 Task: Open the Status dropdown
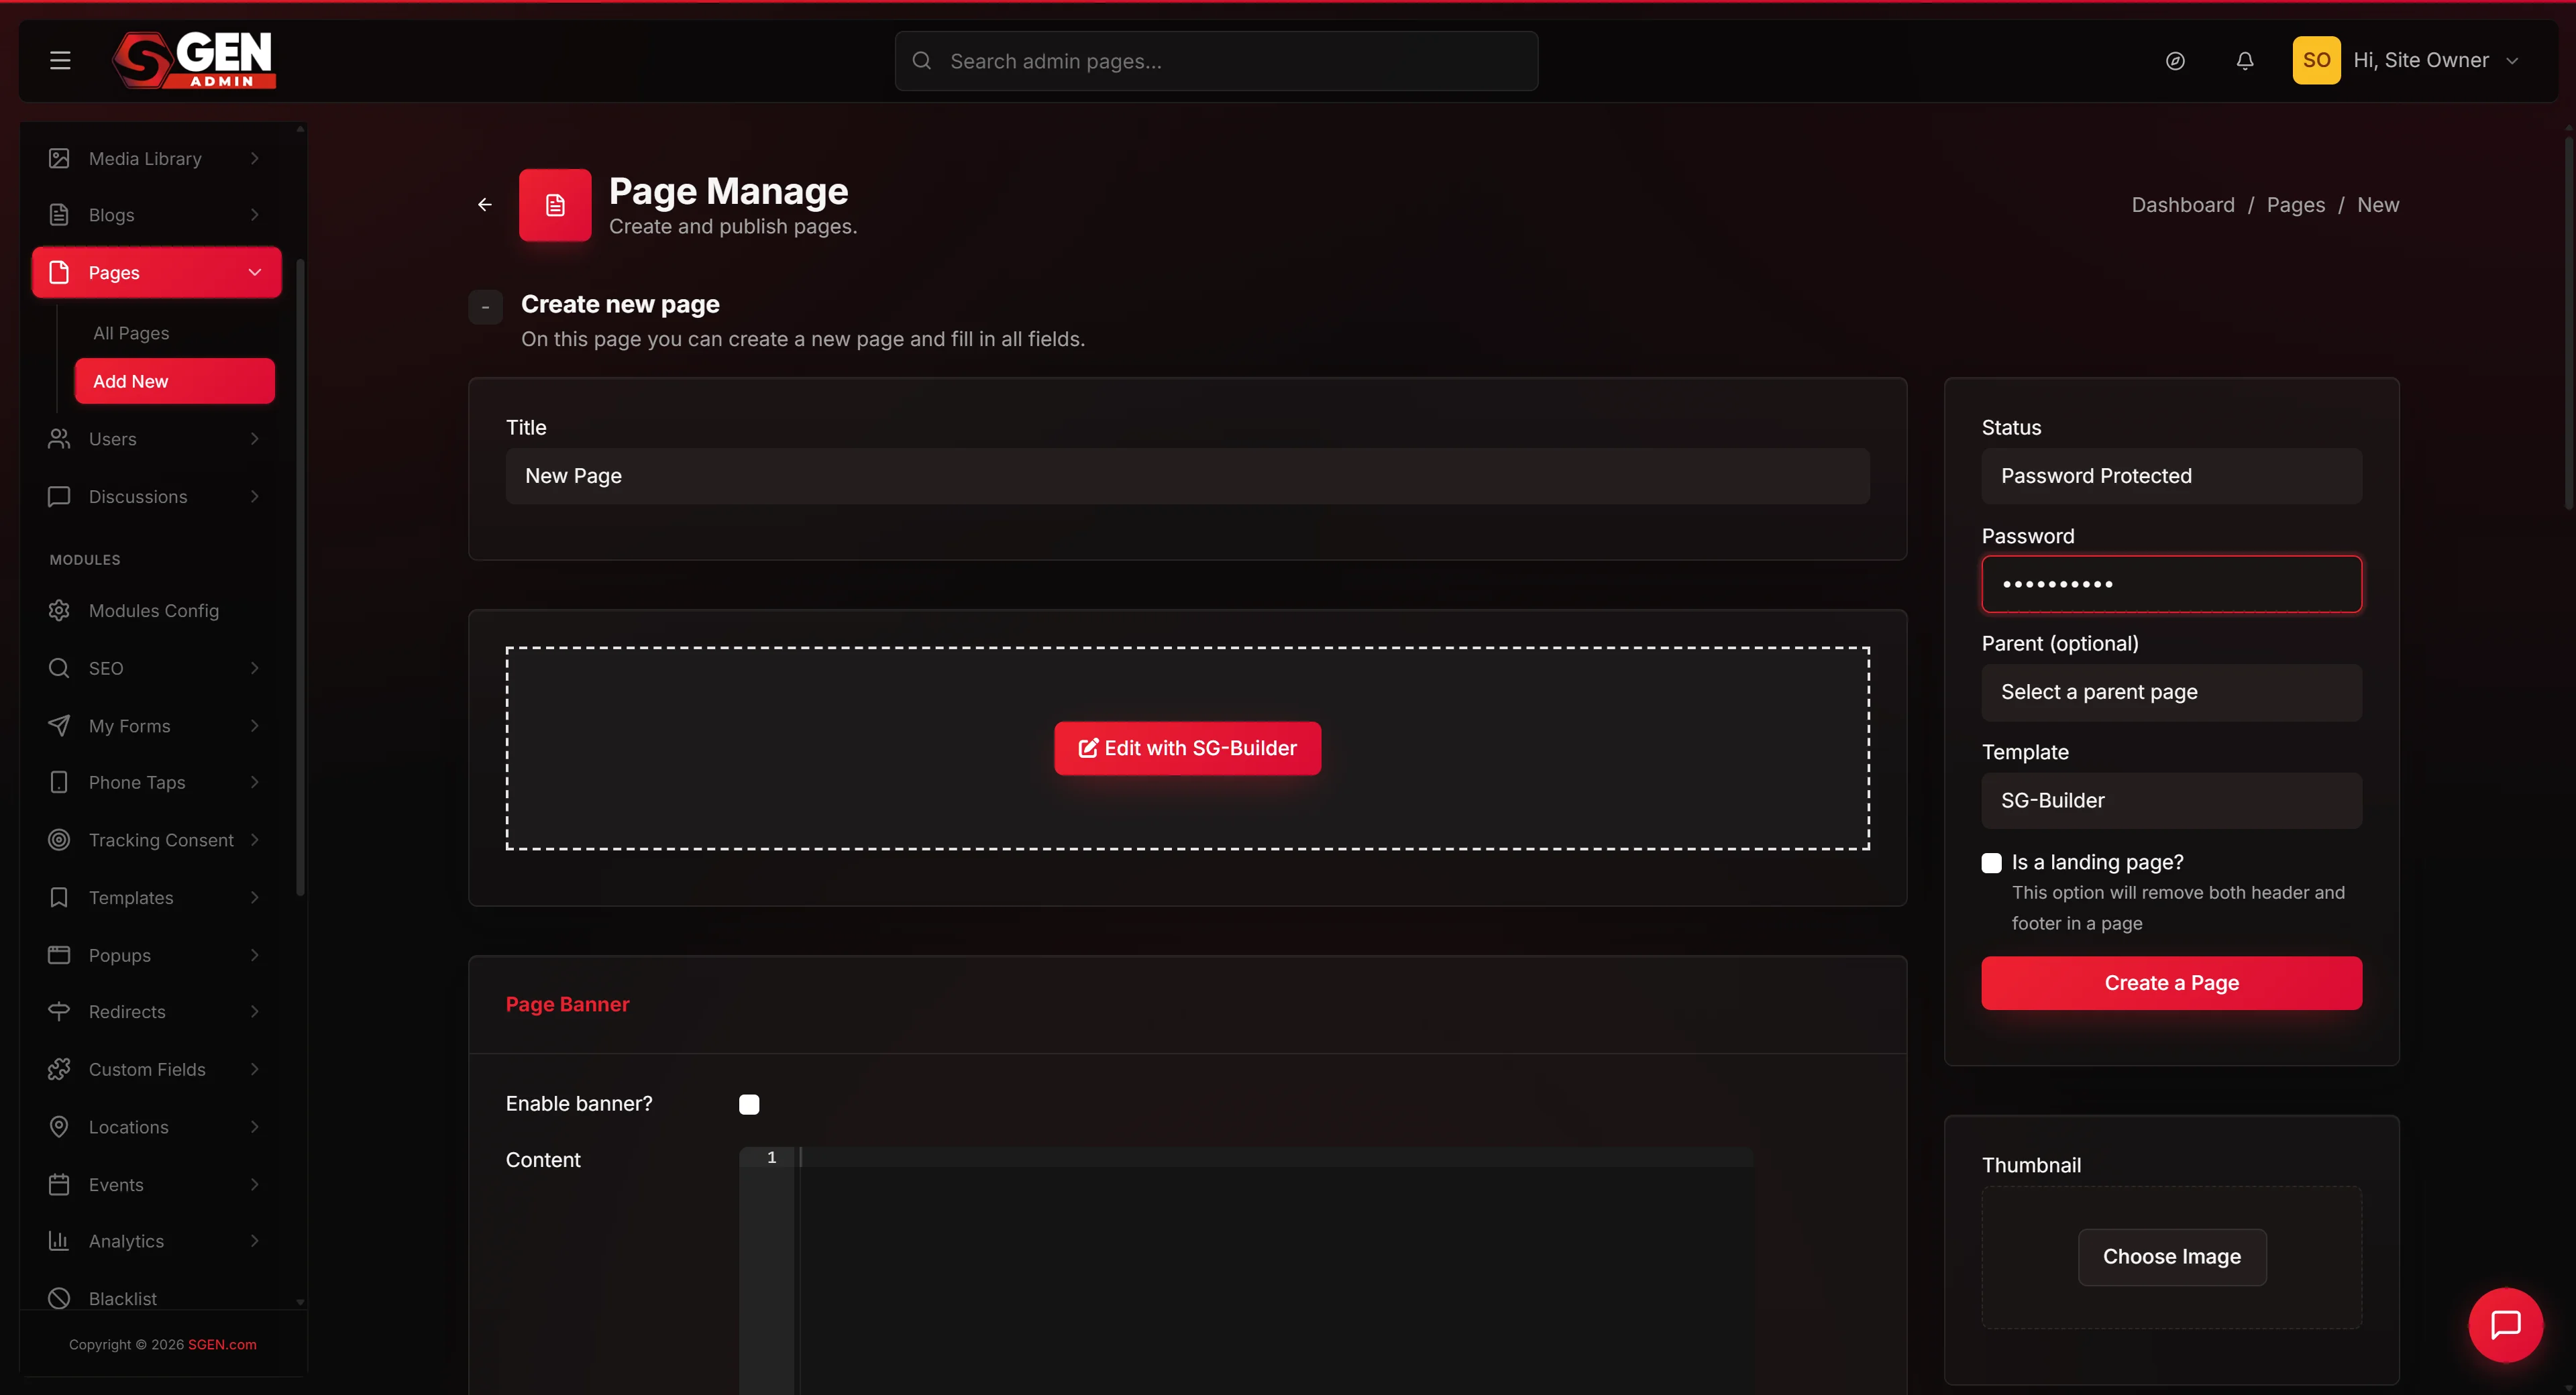pyautogui.click(x=2171, y=476)
